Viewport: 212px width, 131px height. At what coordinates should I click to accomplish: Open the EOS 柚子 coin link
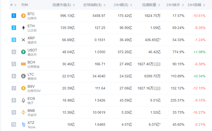[31, 100]
